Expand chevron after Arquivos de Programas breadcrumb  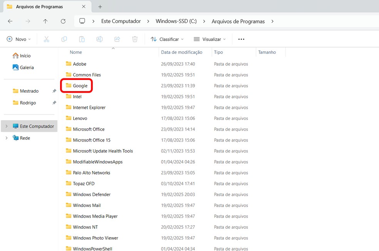[272, 21]
